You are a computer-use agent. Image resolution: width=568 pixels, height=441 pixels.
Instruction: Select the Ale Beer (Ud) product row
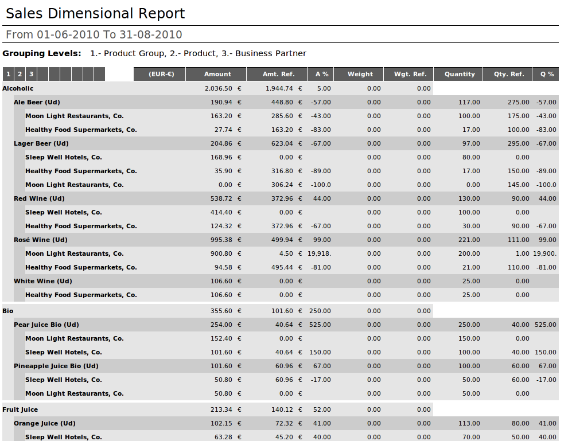click(37, 102)
